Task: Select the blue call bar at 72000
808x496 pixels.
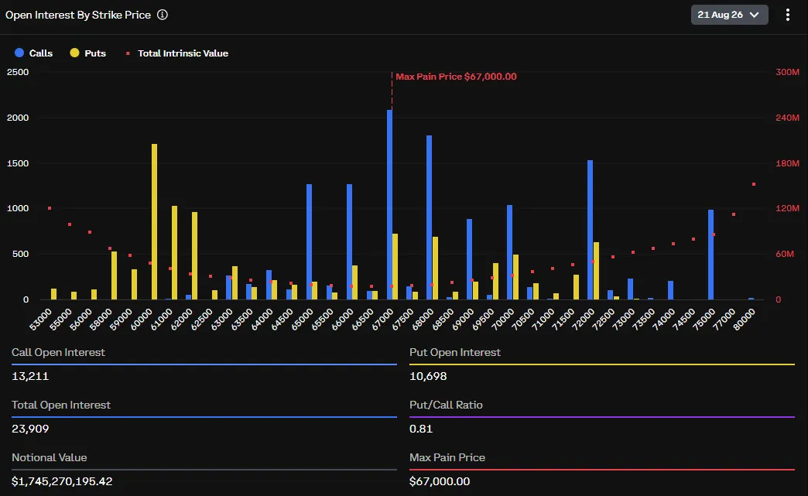Action: click(x=590, y=230)
